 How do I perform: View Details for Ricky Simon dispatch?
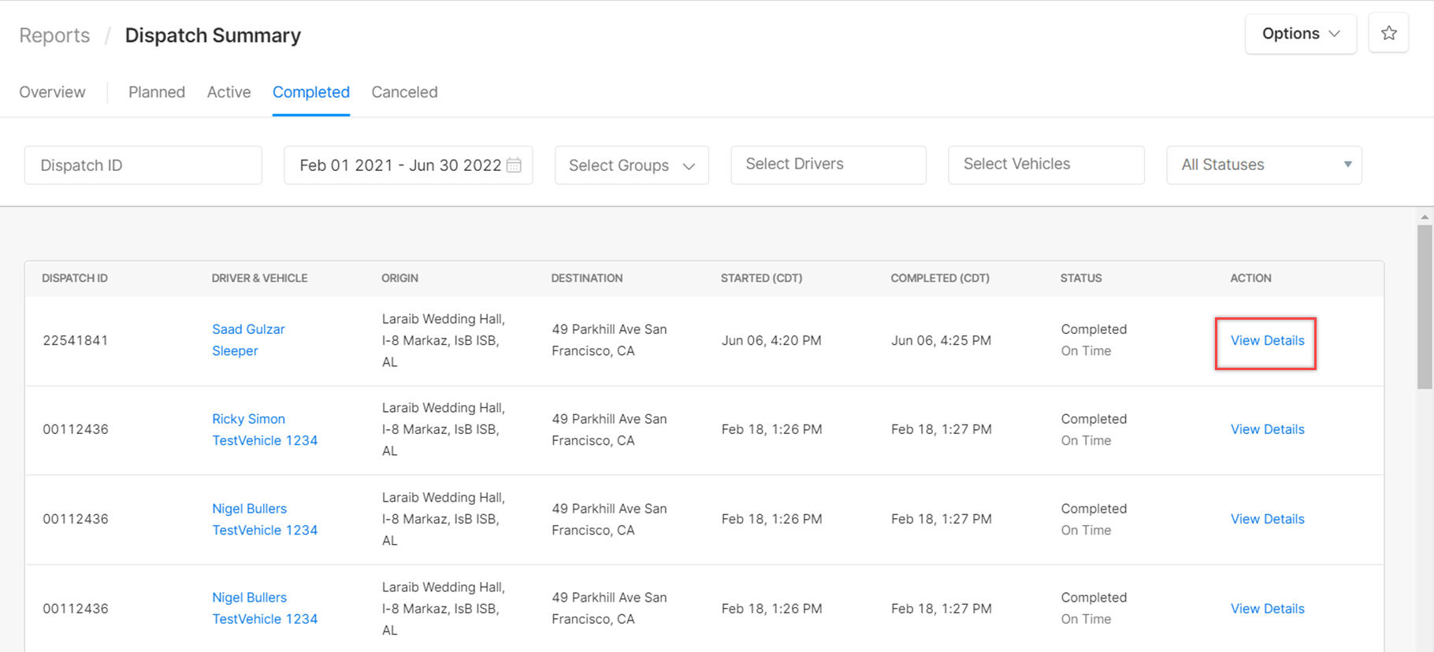(1267, 430)
